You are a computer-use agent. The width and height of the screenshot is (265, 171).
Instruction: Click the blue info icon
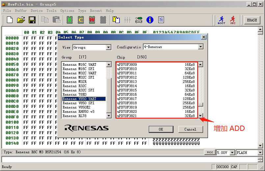click(150, 20)
